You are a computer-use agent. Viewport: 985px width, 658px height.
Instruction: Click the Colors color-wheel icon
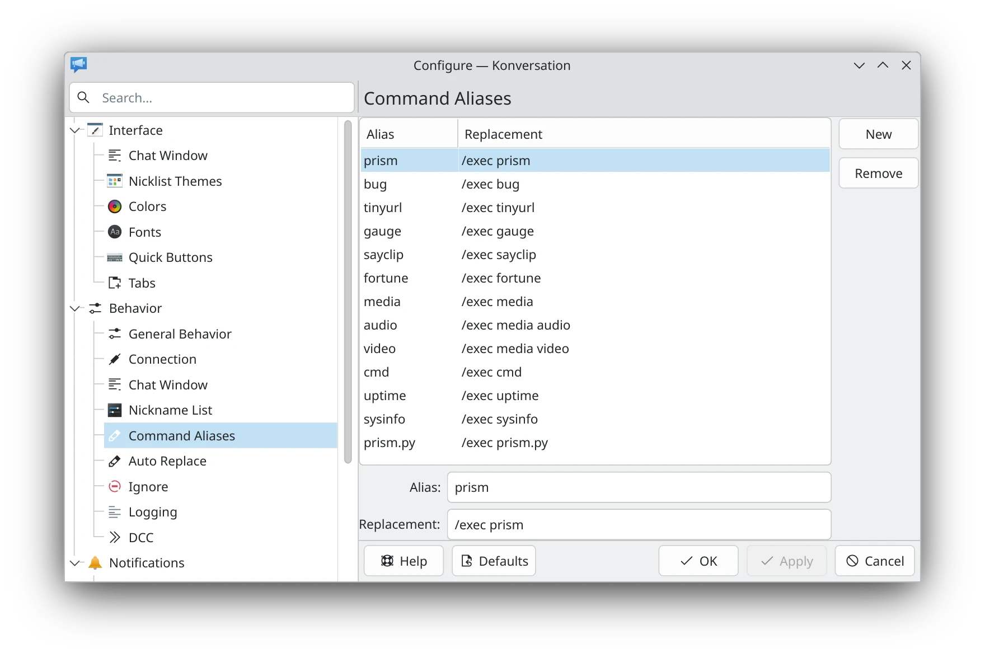click(x=115, y=206)
